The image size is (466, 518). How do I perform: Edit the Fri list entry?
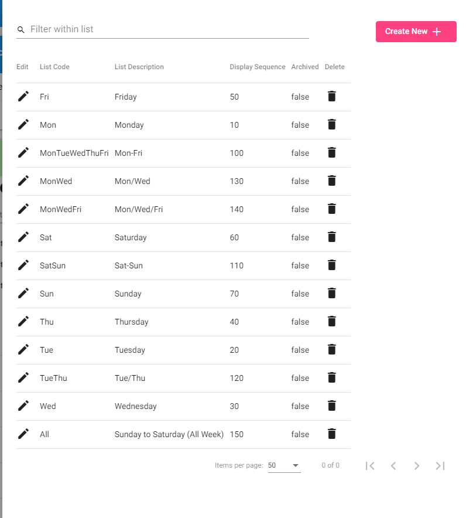(23, 97)
